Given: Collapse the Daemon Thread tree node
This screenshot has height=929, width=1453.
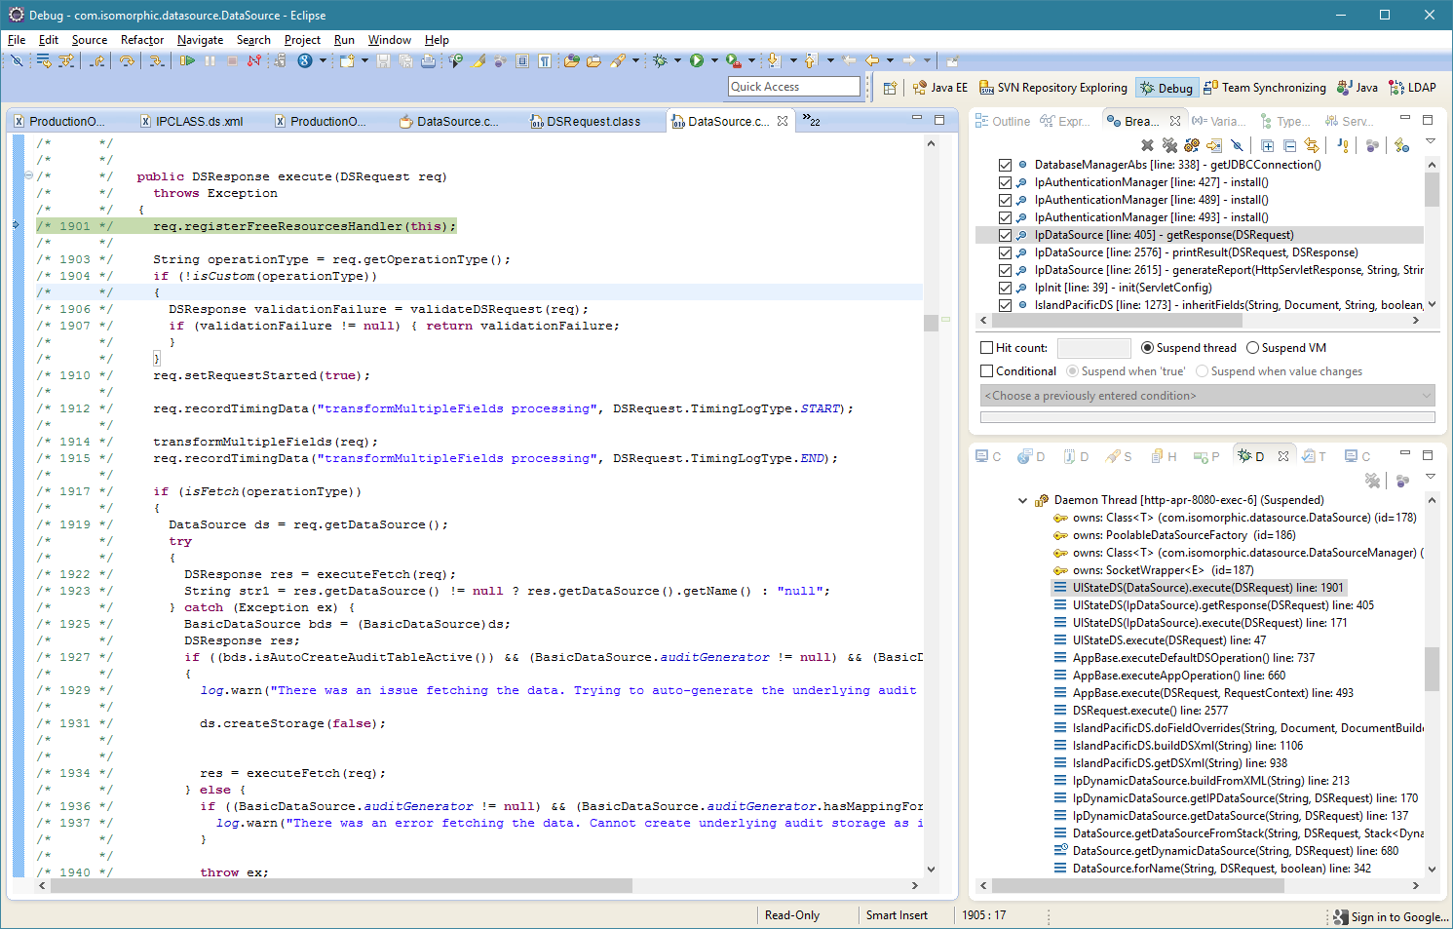Looking at the screenshot, I should point(1022,500).
